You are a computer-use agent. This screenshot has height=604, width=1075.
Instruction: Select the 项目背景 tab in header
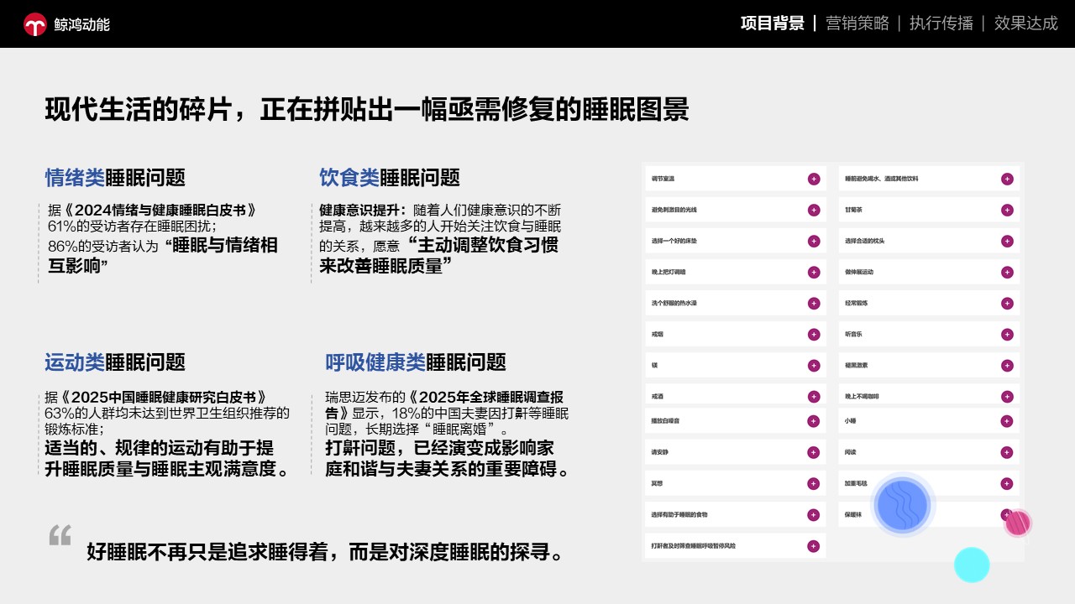772,23
